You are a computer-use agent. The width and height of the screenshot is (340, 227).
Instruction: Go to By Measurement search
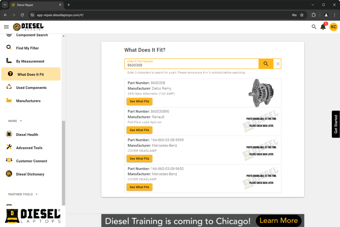point(31,61)
